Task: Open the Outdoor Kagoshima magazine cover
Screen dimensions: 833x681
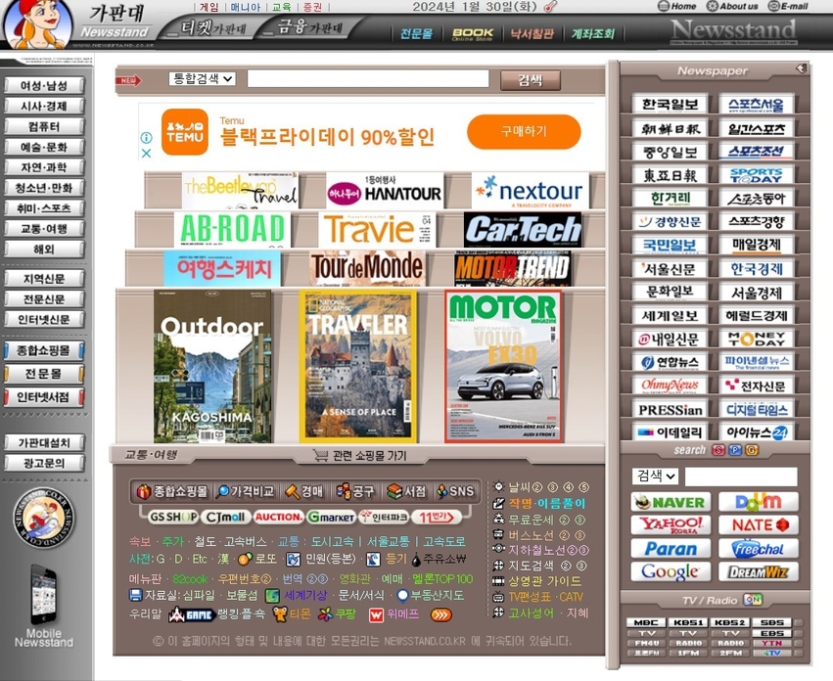Action: click(212, 367)
